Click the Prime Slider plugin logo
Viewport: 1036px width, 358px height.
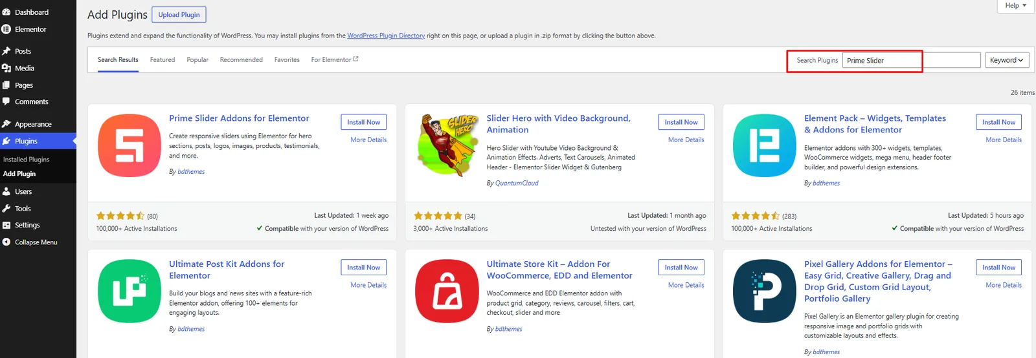point(129,145)
